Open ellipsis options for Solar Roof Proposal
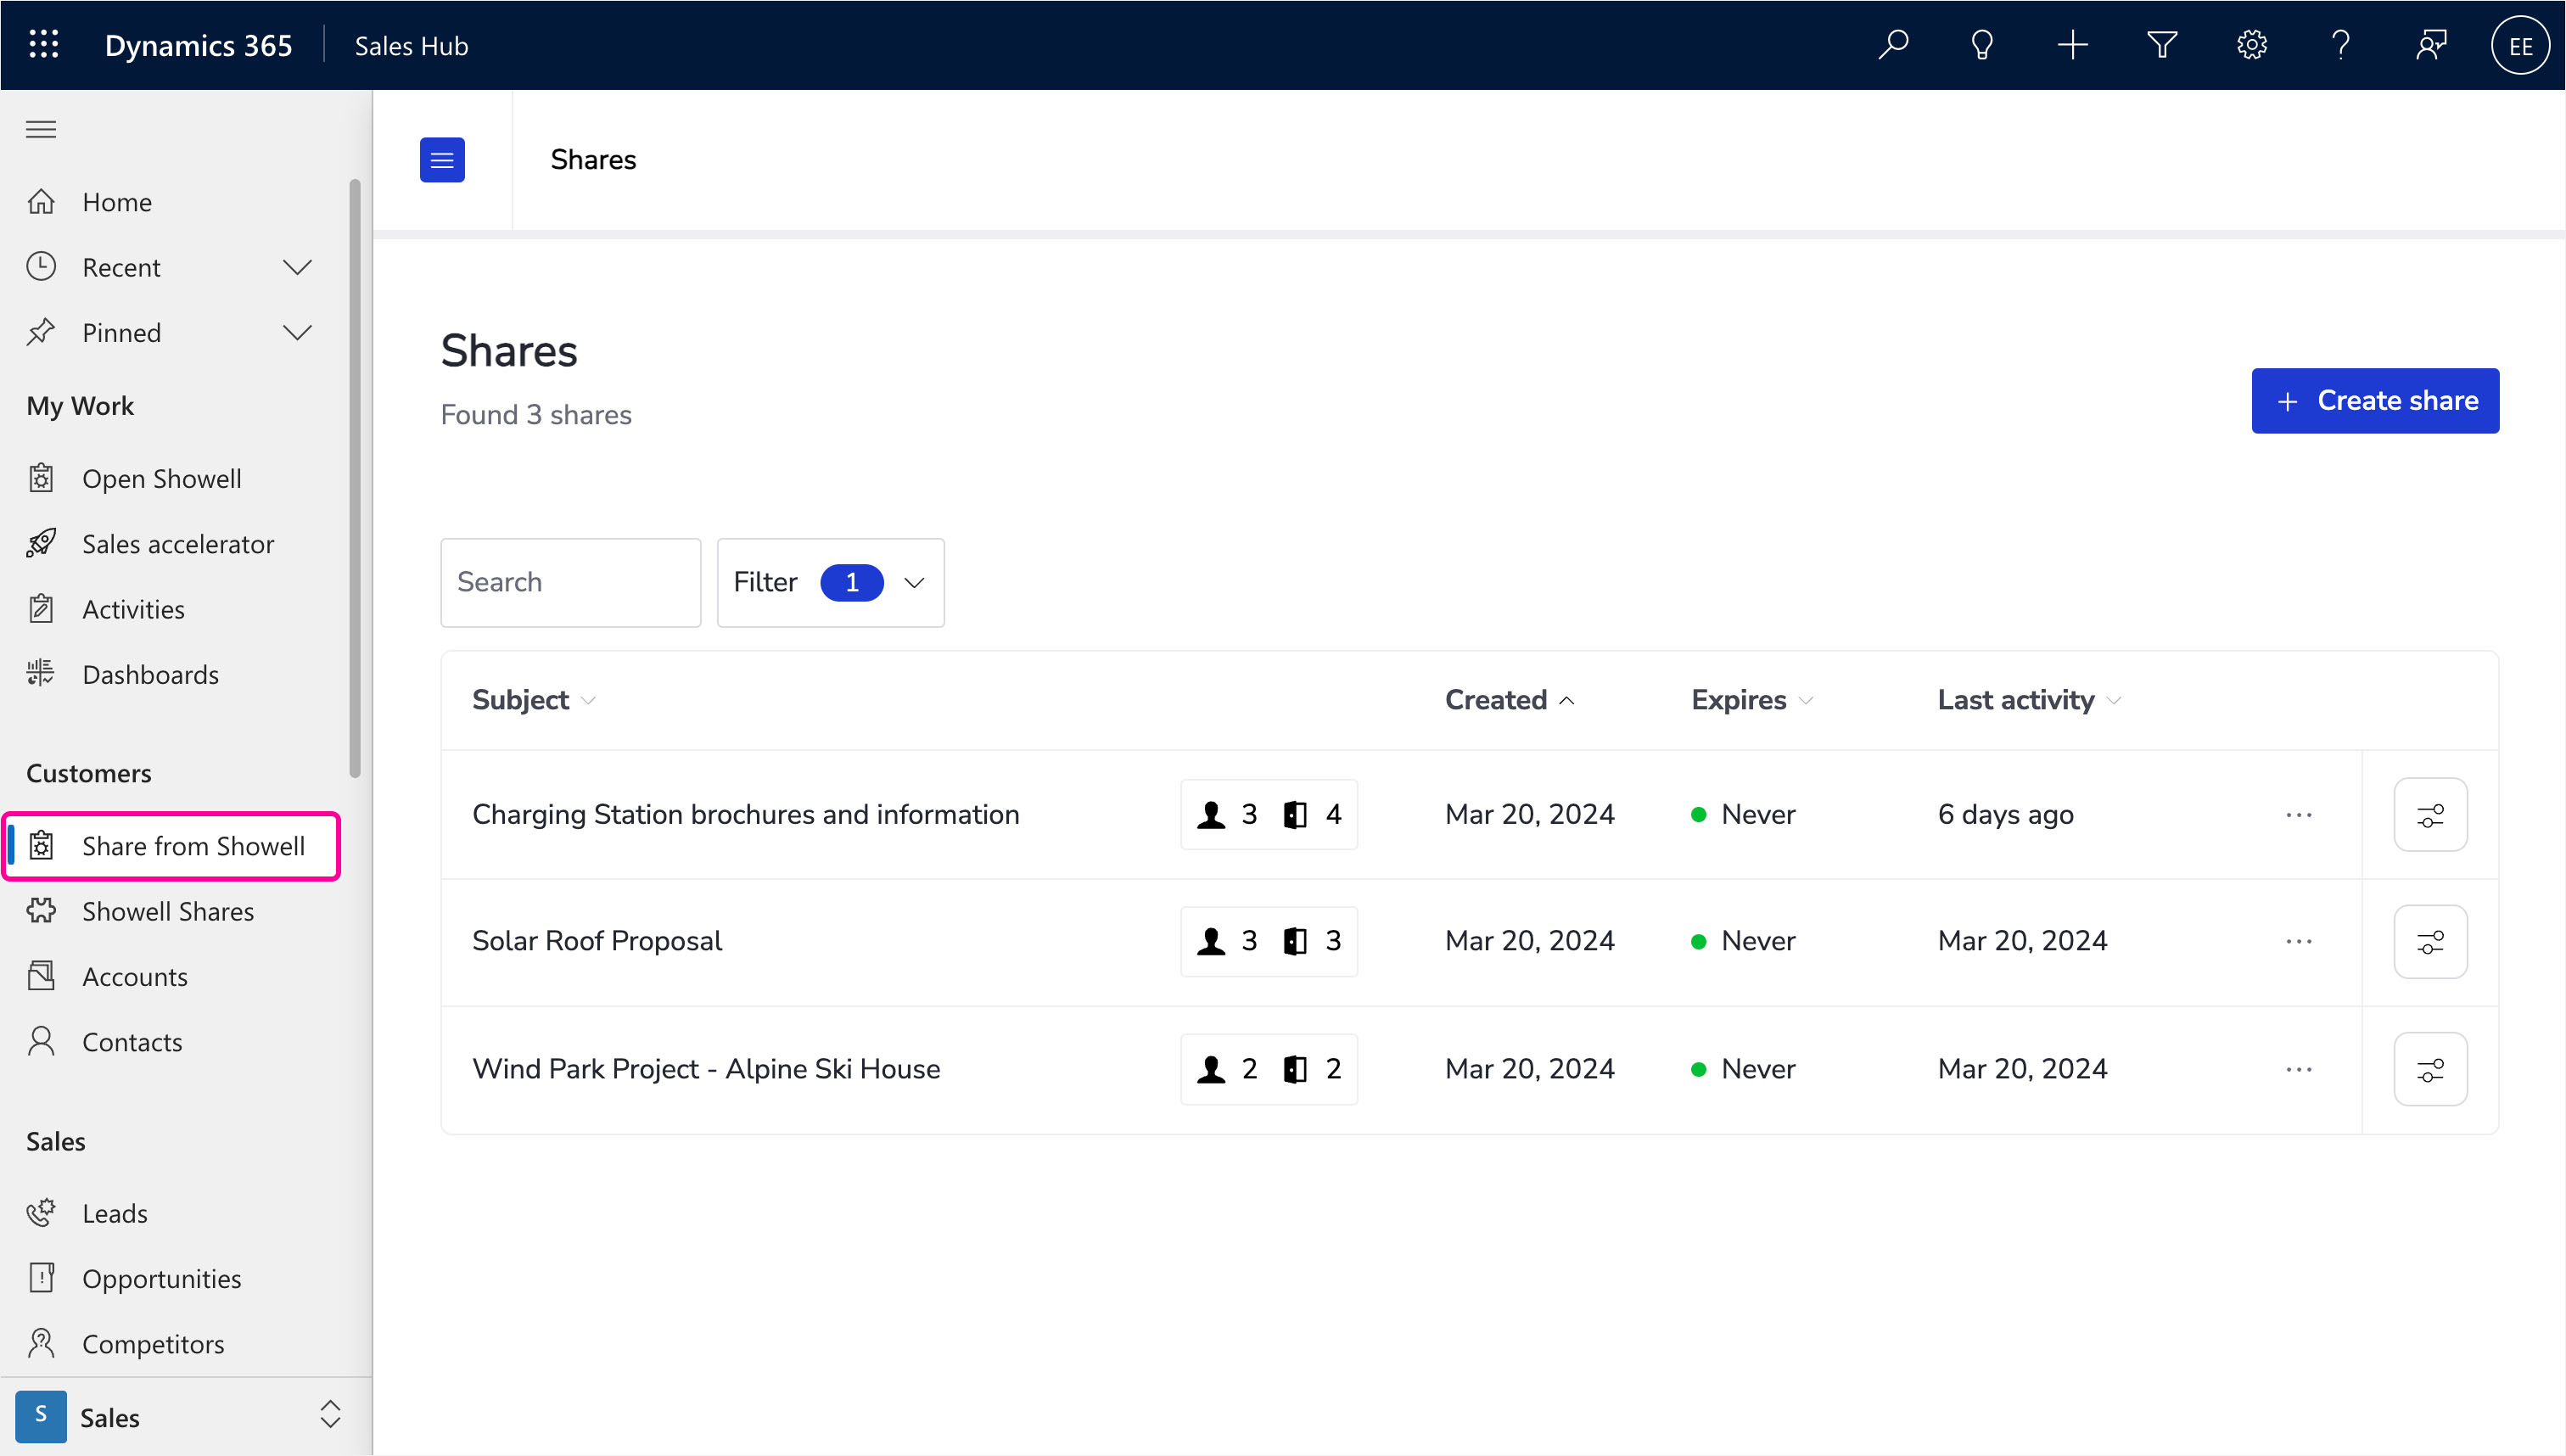Viewport: 2566px width, 1456px height. (x=2299, y=941)
